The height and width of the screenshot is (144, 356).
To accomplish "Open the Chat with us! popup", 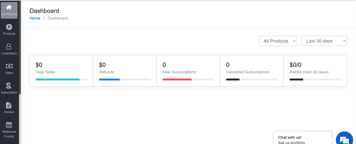I will (303, 138).
